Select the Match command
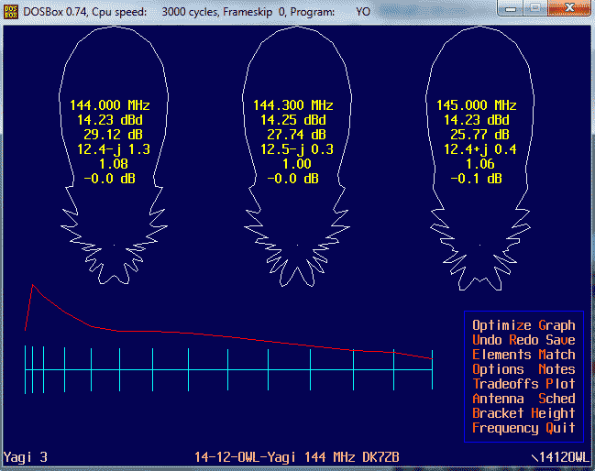This screenshot has width=595, height=471. (x=556, y=355)
